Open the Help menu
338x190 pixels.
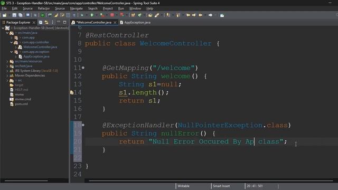point(150,8)
